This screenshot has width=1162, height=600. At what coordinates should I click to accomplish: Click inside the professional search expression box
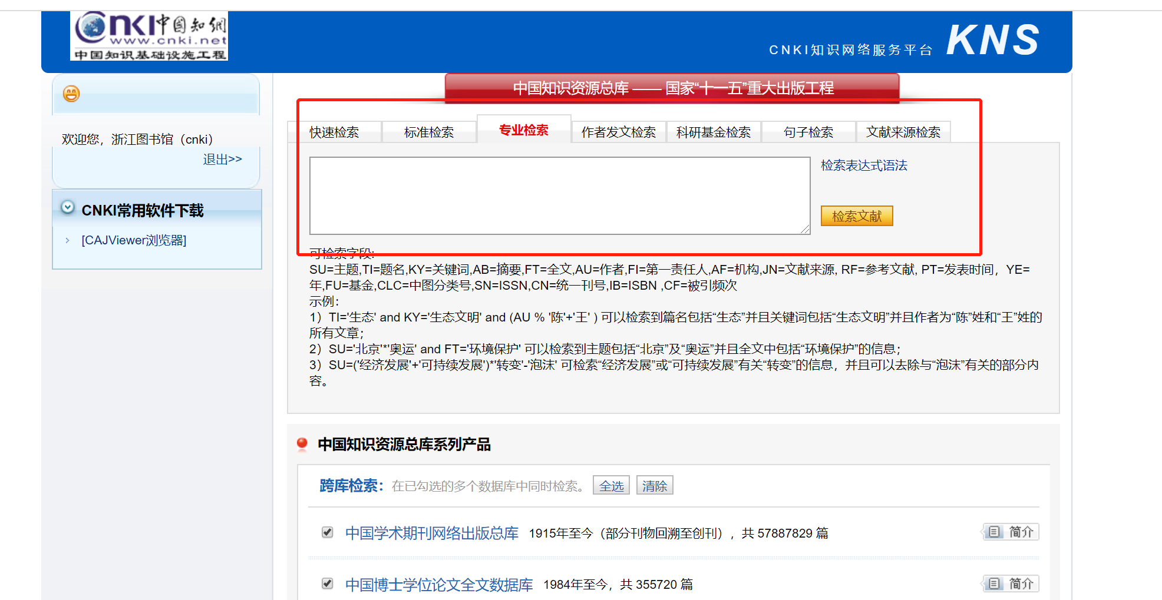pyautogui.click(x=560, y=195)
